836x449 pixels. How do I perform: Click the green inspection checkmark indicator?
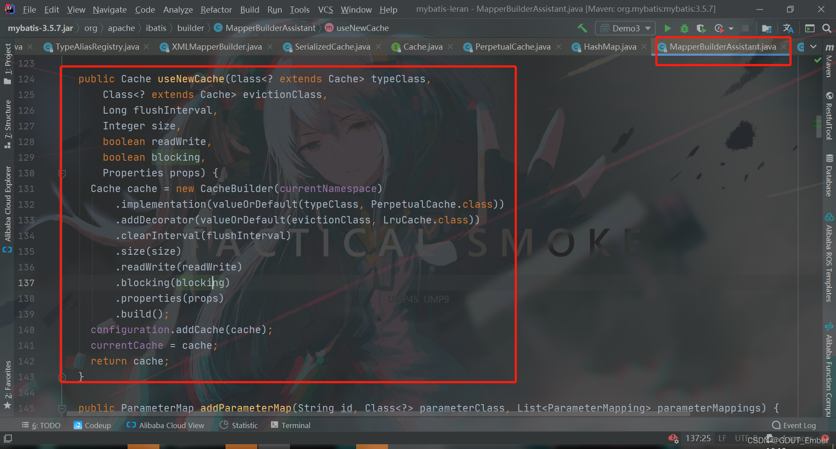818,60
